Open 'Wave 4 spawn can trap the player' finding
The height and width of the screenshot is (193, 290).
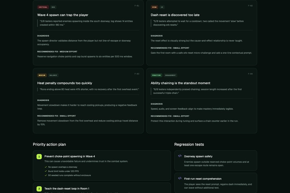coord(63,15)
